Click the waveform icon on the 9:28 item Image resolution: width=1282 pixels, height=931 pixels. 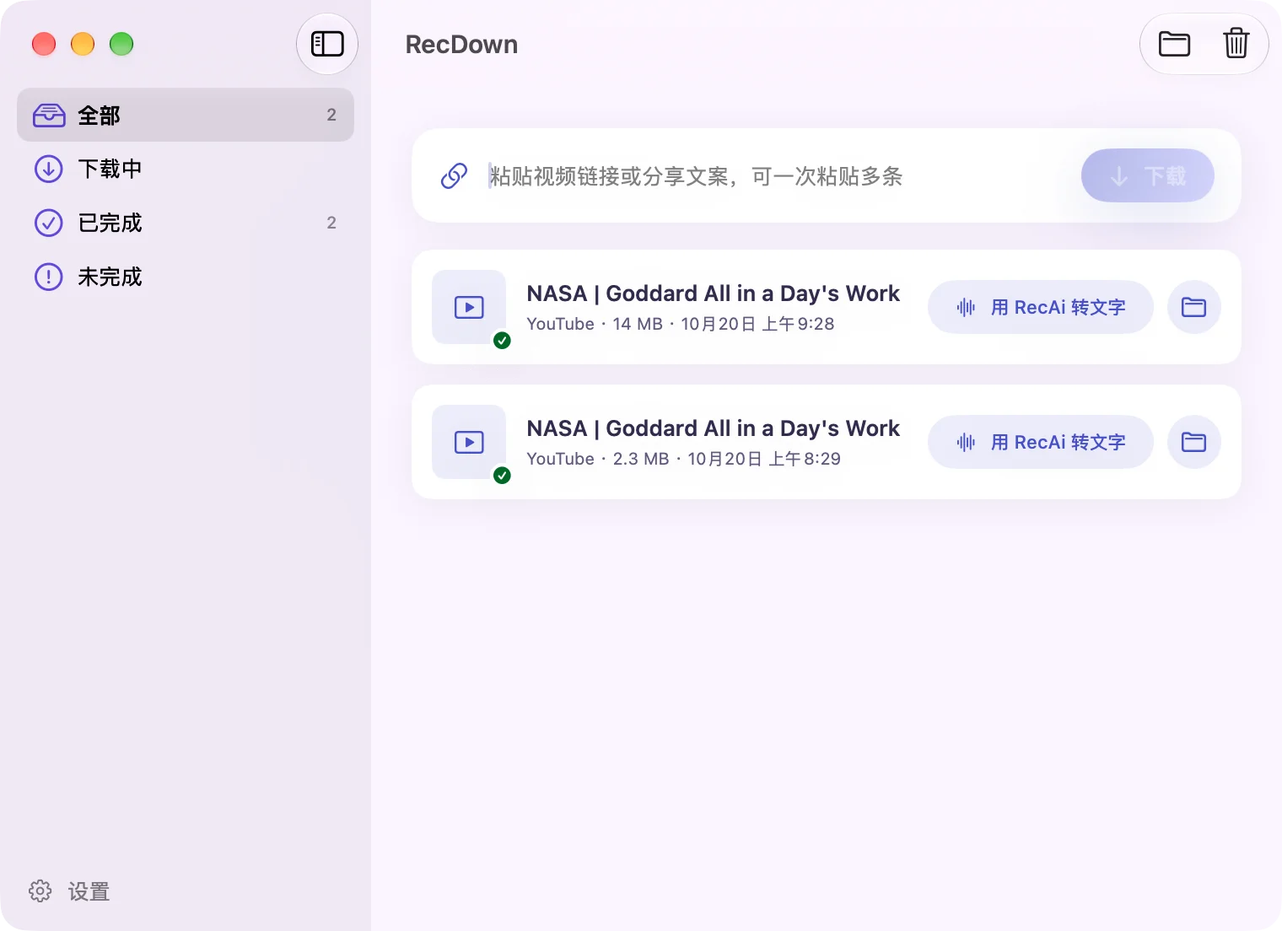(x=966, y=307)
